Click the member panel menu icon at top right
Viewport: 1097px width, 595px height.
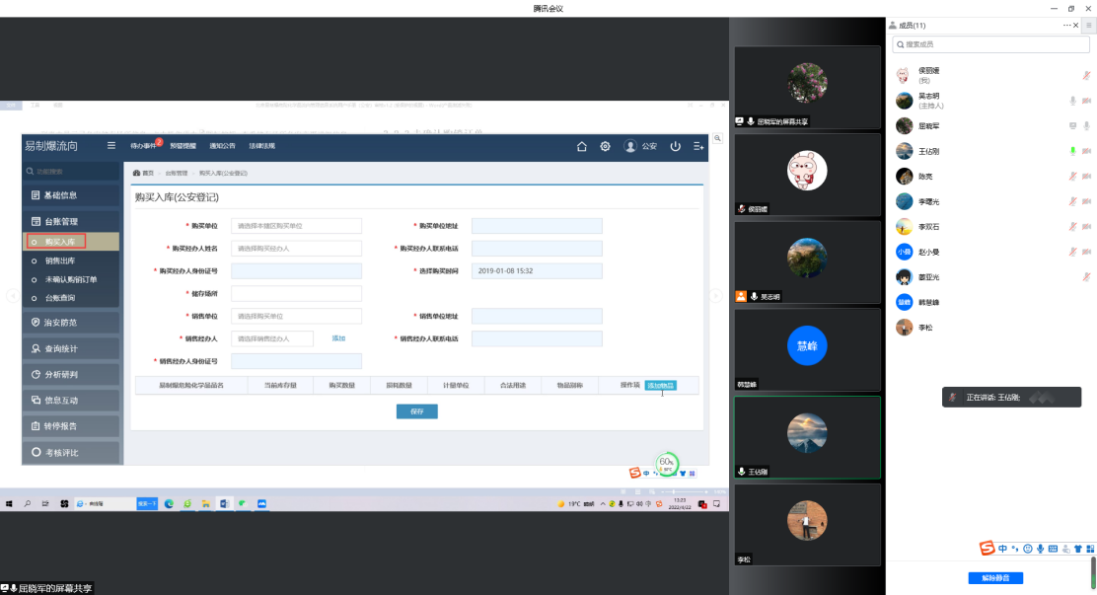point(1088,25)
